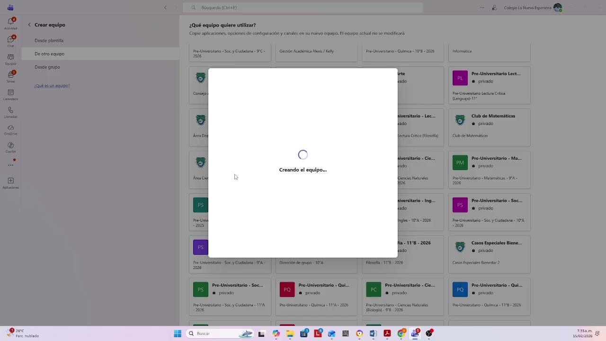The height and width of the screenshot is (341, 606).
Task: Choose the Casos Especiales Biene... team logo
Action: 460,247
